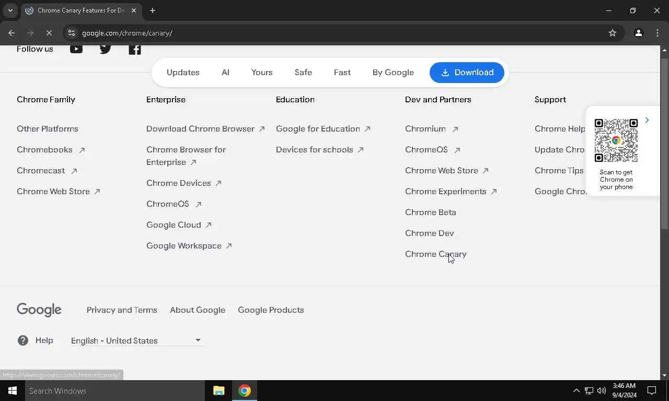The width and height of the screenshot is (669, 401).
Task: Open Privacy and Terms link
Action: click(x=122, y=310)
